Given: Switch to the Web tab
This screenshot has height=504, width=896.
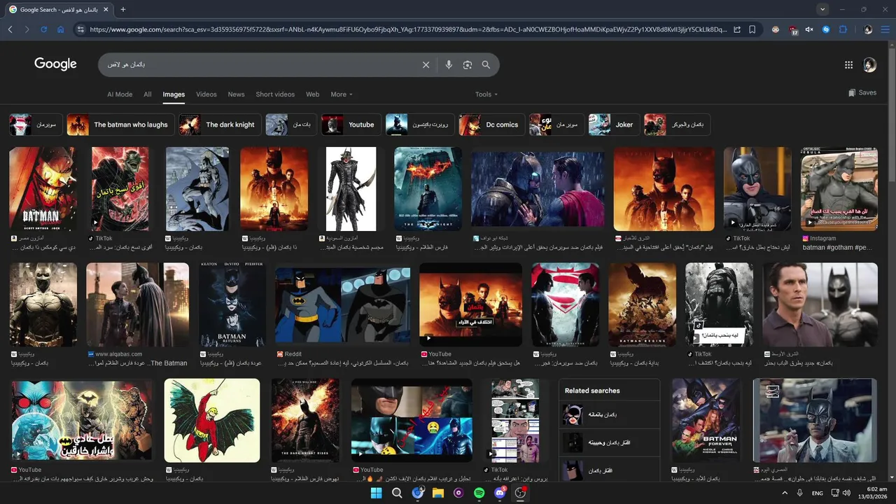Looking at the screenshot, I should click(x=313, y=94).
